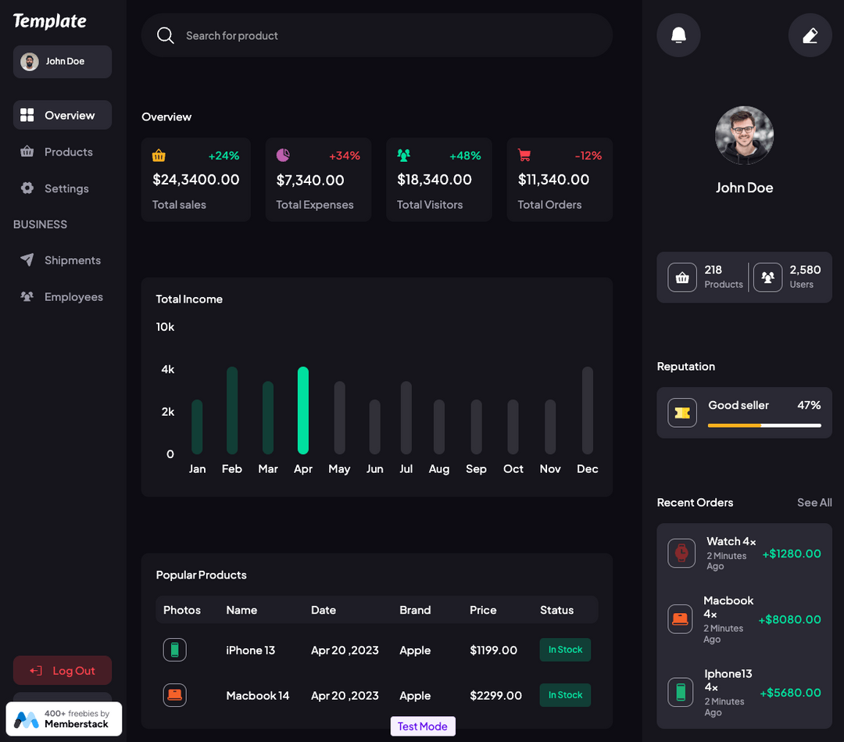Click the briefcase icon beside 218 Products

681,277
